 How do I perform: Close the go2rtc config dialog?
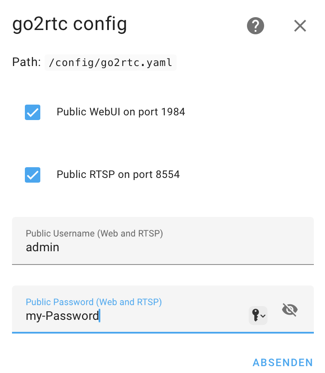click(x=300, y=26)
